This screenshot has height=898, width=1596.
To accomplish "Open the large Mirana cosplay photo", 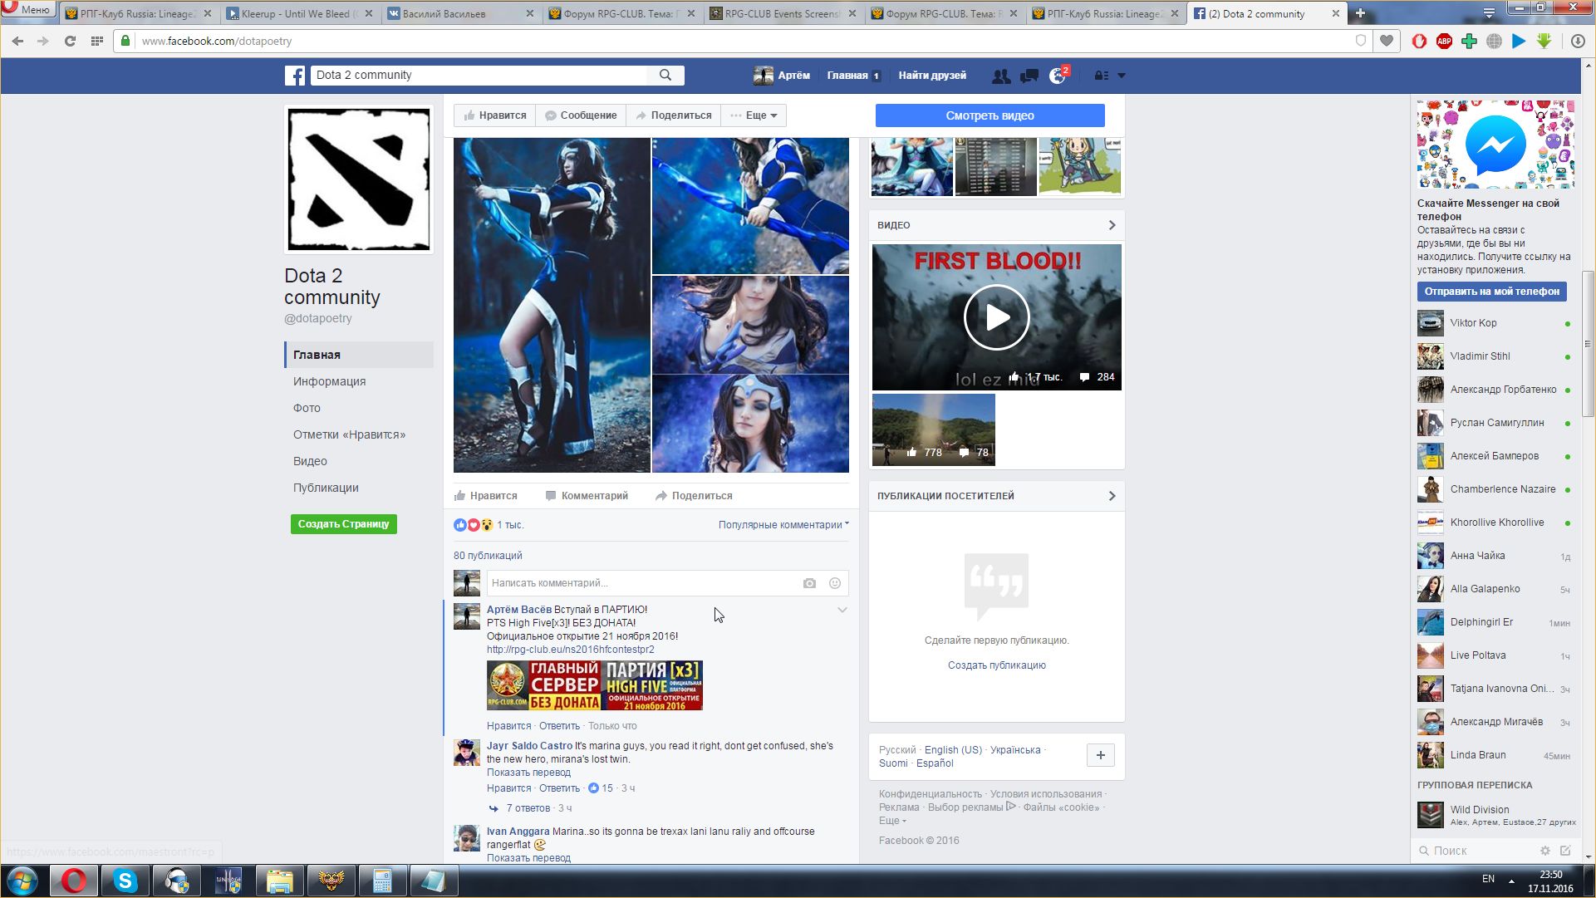I will pos(552,305).
